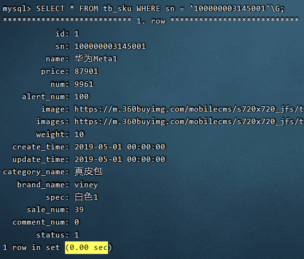
Task: Click the 'sale_num:' field label
Action: coord(48,210)
